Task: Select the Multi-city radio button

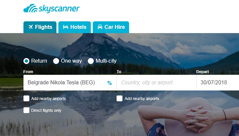Action: pyautogui.click(x=91, y=61)
